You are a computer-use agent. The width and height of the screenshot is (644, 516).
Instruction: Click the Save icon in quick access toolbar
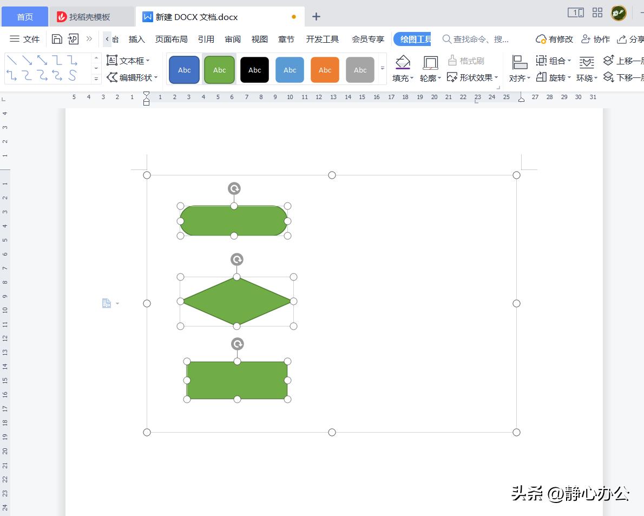click(57, 38)
